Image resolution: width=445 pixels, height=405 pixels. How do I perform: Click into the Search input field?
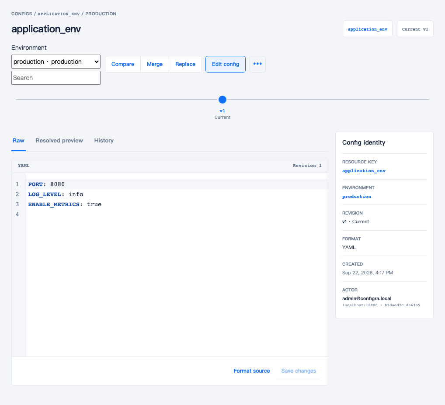56,78
